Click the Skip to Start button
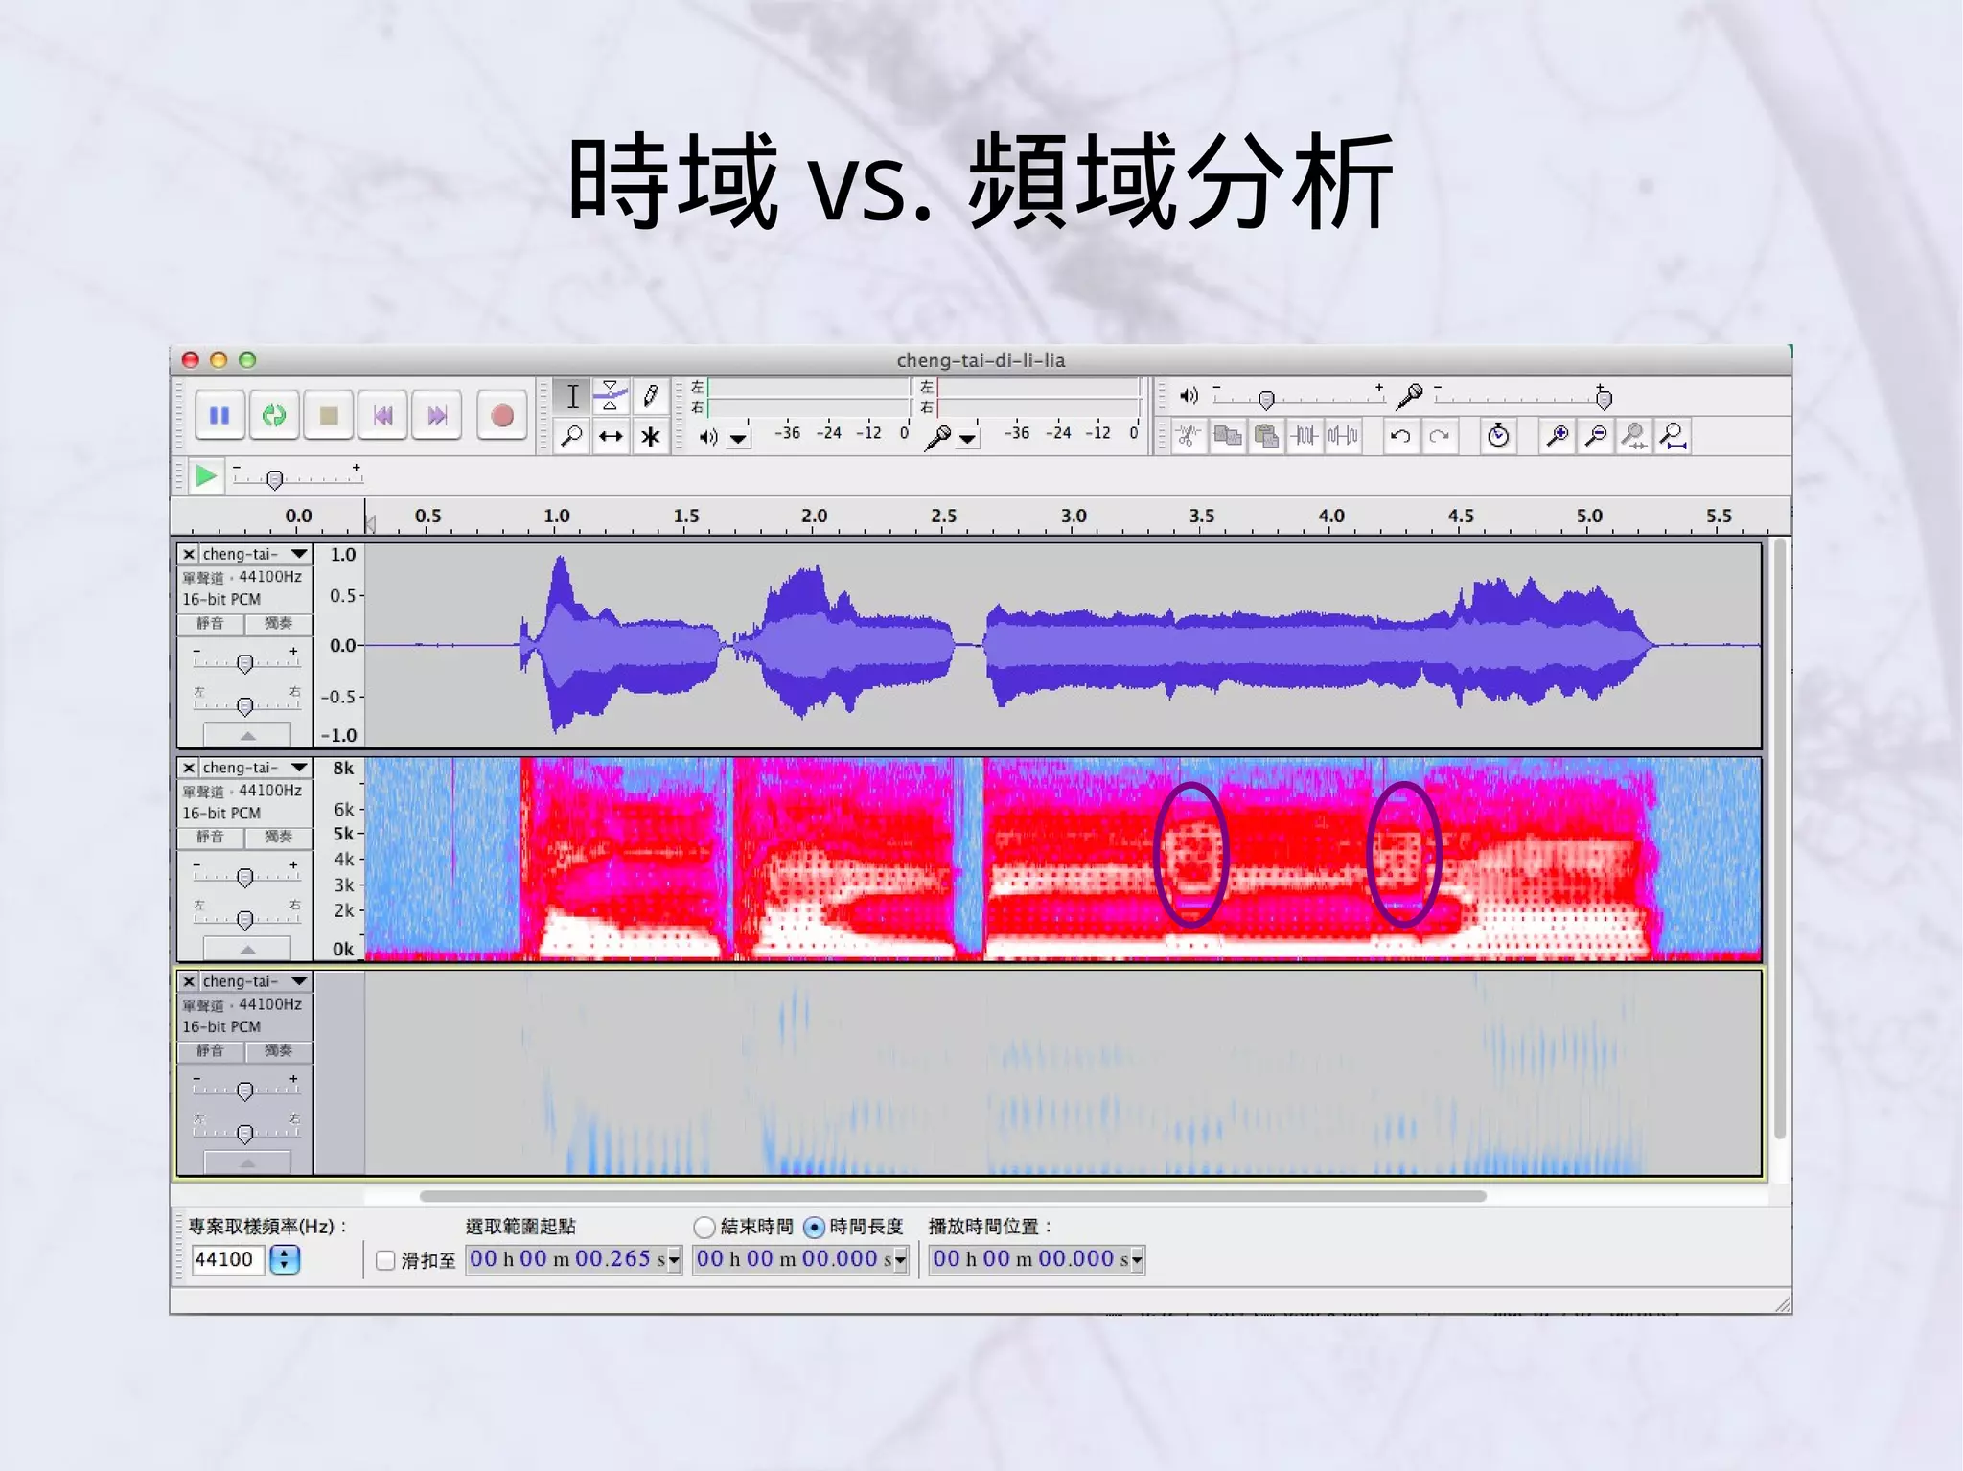 (383, 416)
